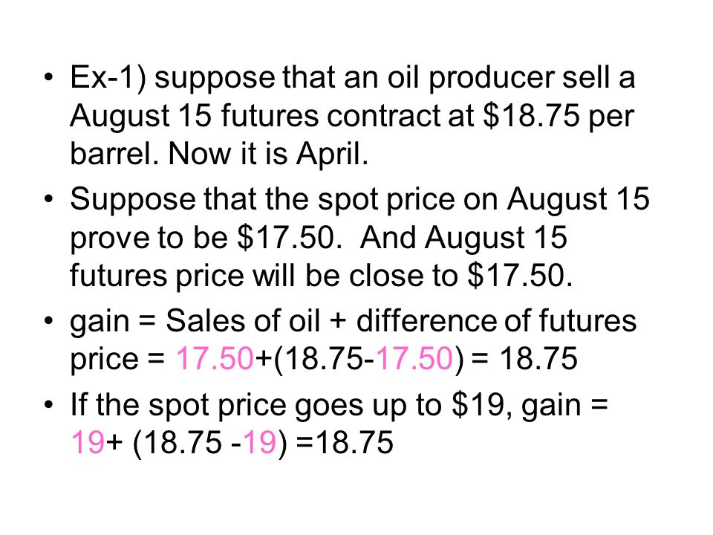Click the pink "19" starting the last line

(88, 441)
